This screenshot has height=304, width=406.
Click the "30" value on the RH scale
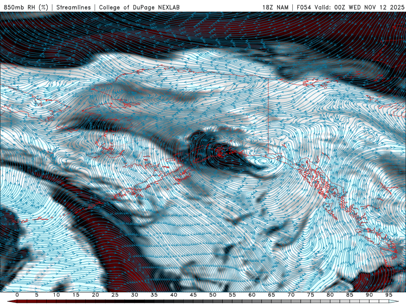point(134,295)
